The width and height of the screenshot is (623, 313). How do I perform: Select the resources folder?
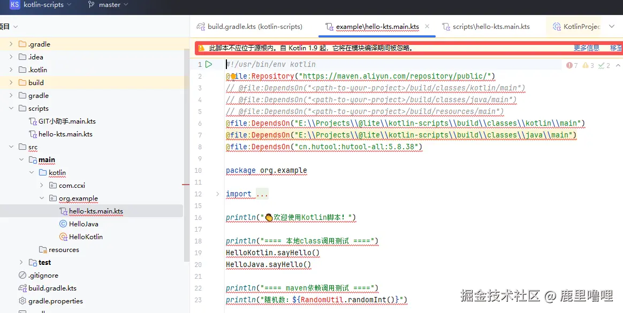click(64, 249)
